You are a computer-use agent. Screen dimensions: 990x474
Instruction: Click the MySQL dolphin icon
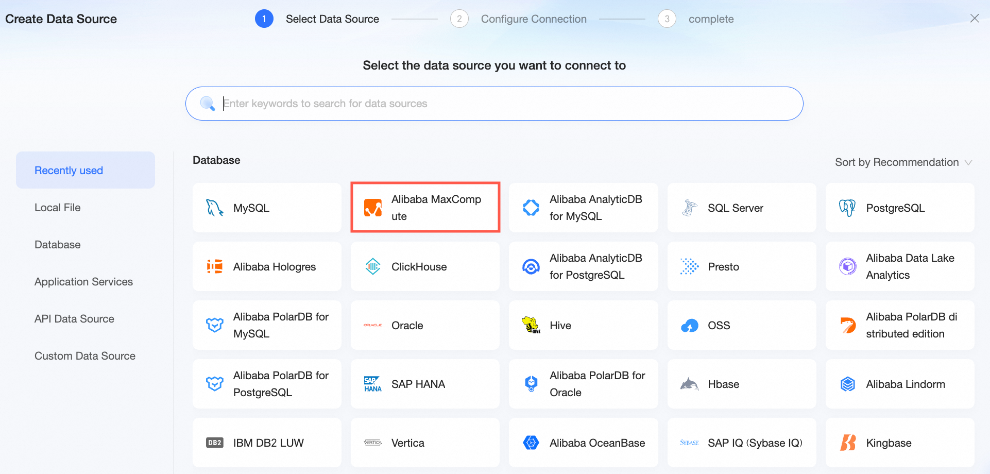(x=214, y=208)
